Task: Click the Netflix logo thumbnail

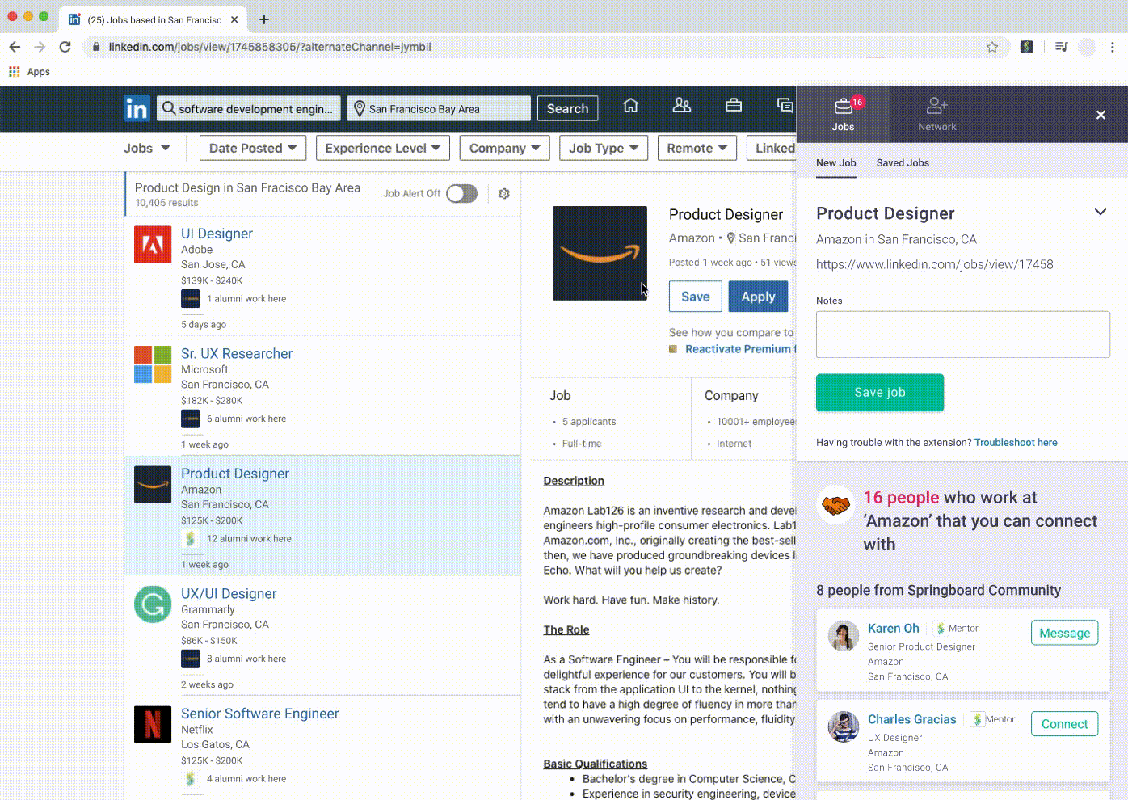Action: (153, 725)
